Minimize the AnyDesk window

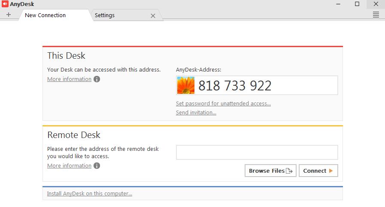(337, 4)
